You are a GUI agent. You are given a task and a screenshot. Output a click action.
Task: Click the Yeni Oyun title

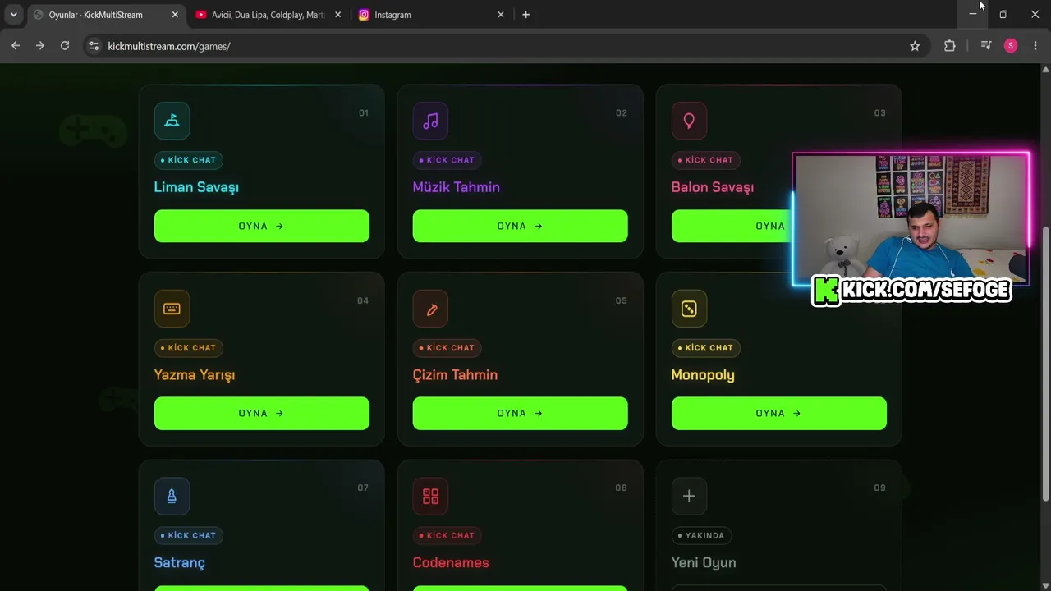tap(704, 562)
